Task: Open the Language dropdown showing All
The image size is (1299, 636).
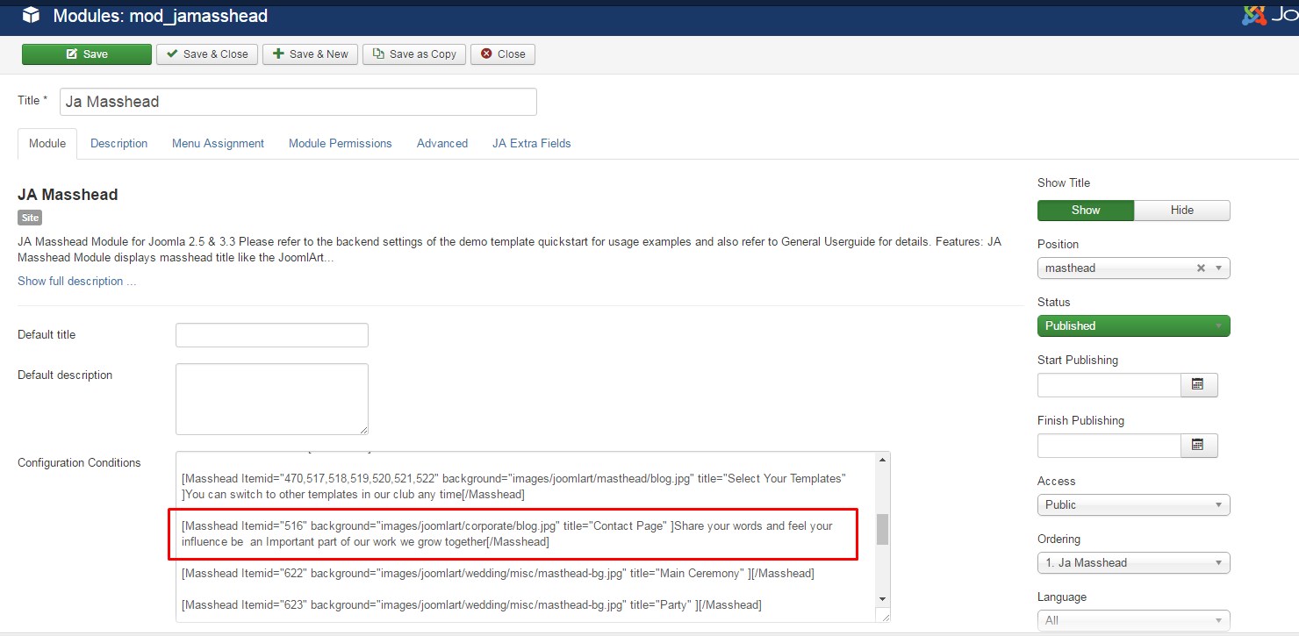Action: click(1133, 620)
